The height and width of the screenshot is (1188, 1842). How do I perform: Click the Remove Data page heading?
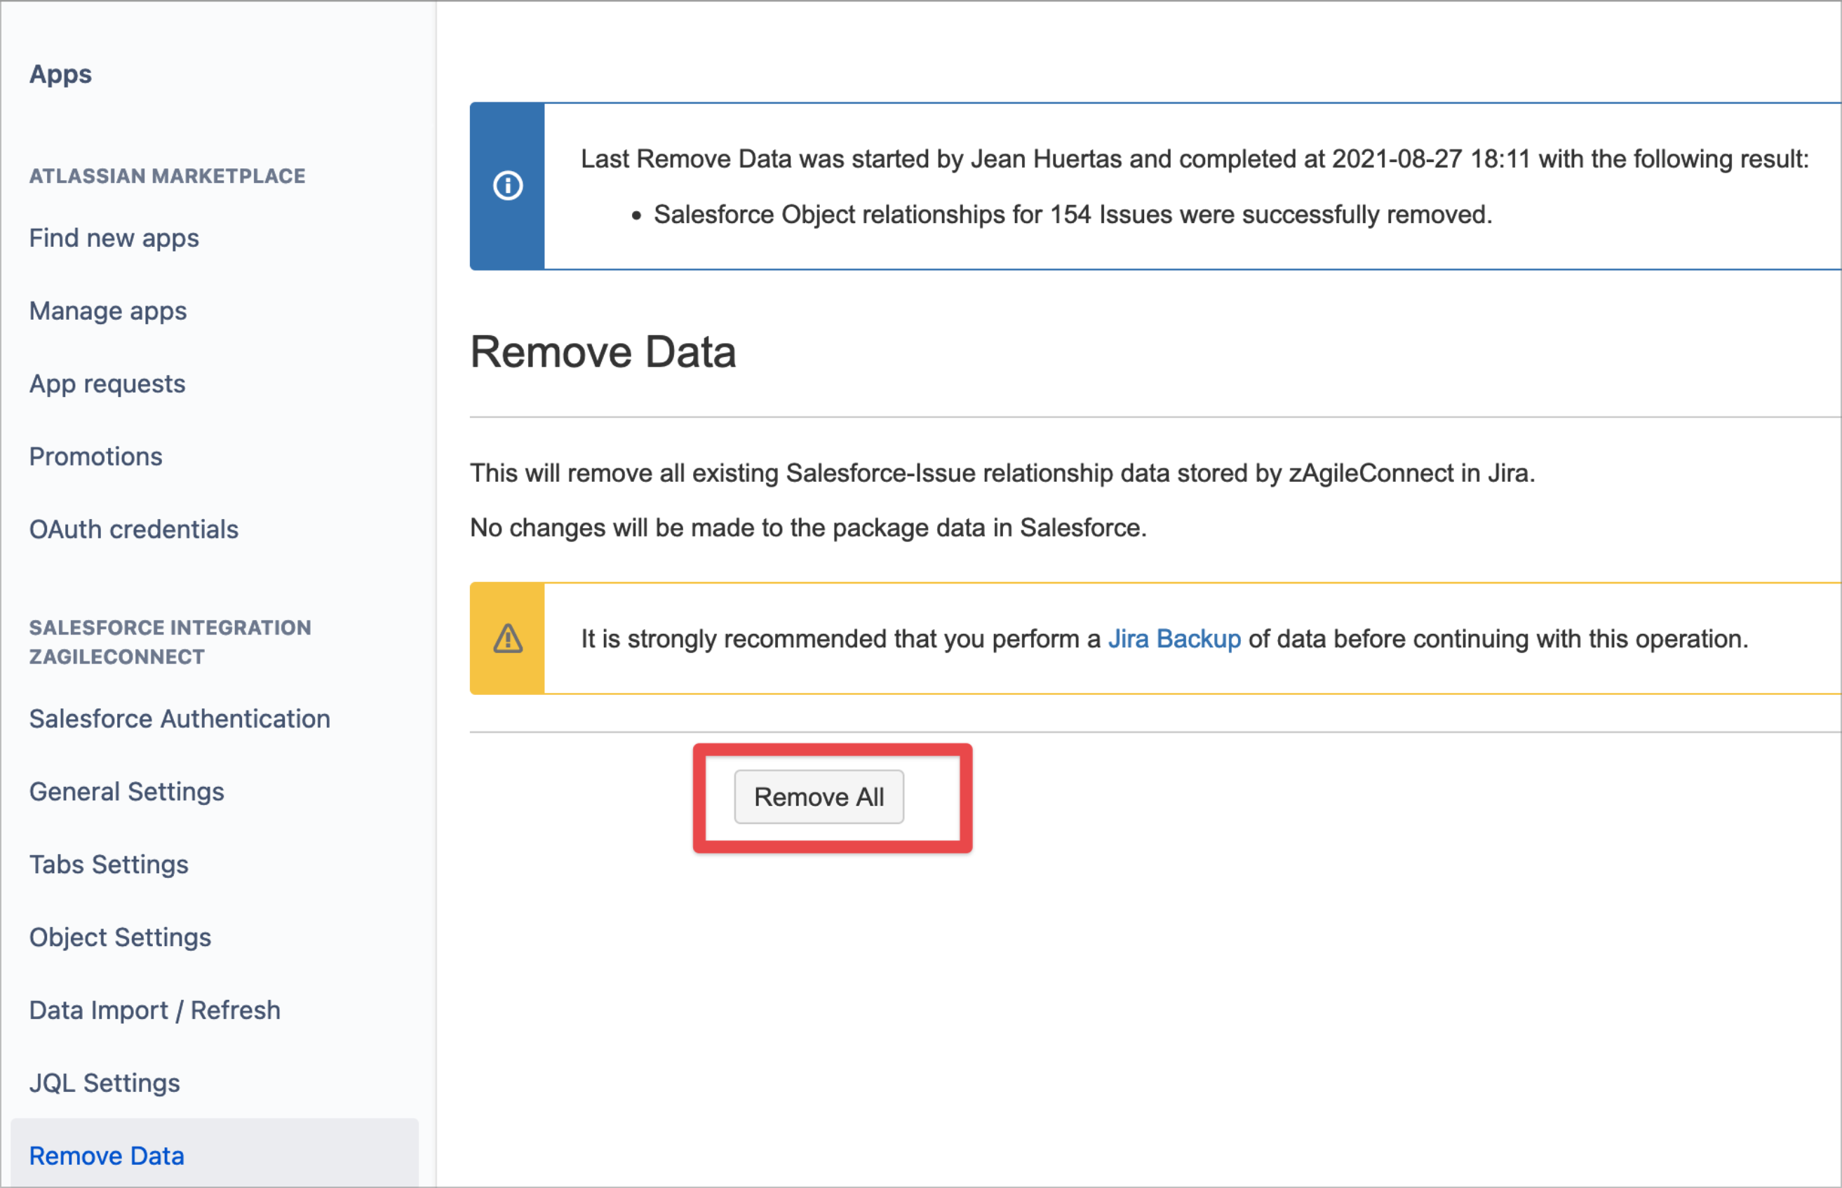coord(603,353)
